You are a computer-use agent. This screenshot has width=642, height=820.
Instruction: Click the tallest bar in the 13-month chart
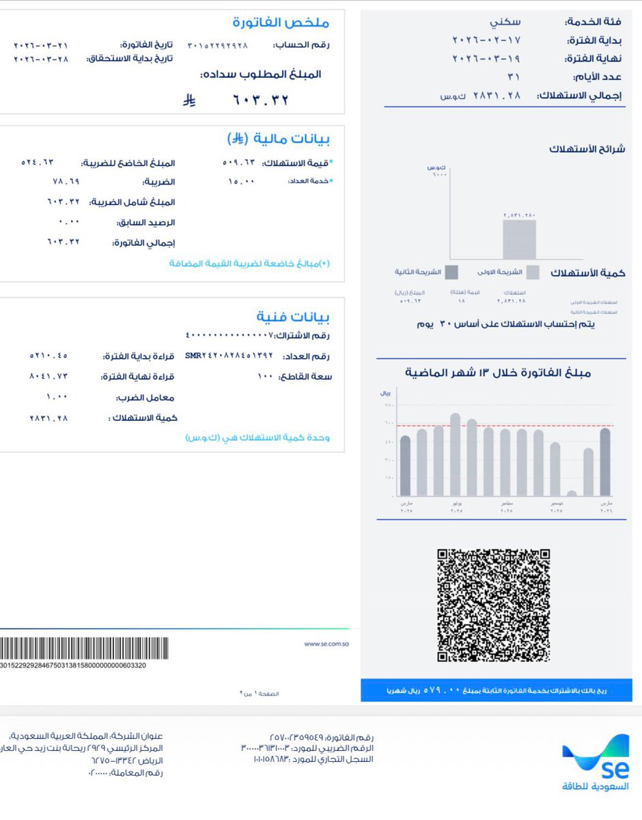[x=456, y=455]
